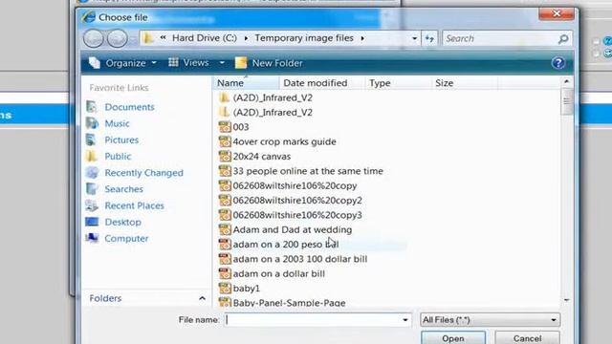
Task: Expand the address bar history dropdown
Action: coord(414,38)
